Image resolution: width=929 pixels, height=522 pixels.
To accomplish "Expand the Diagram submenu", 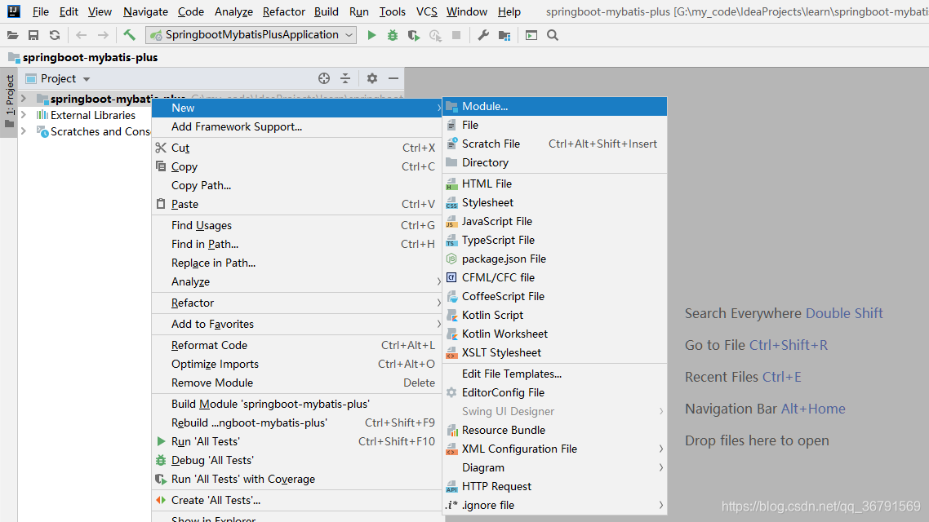I will 554,467.
